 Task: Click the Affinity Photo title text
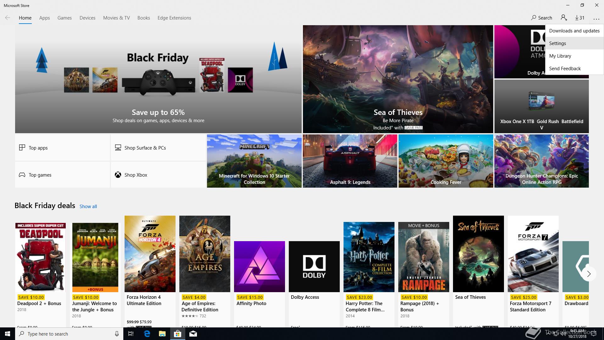point(251,303)
